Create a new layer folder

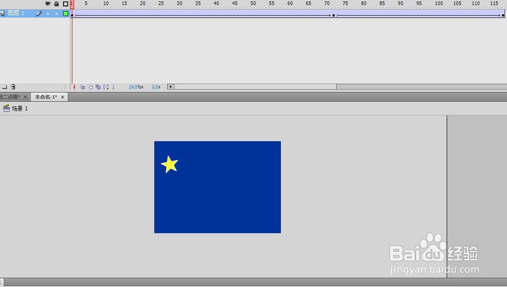click(x=5, y=87)
